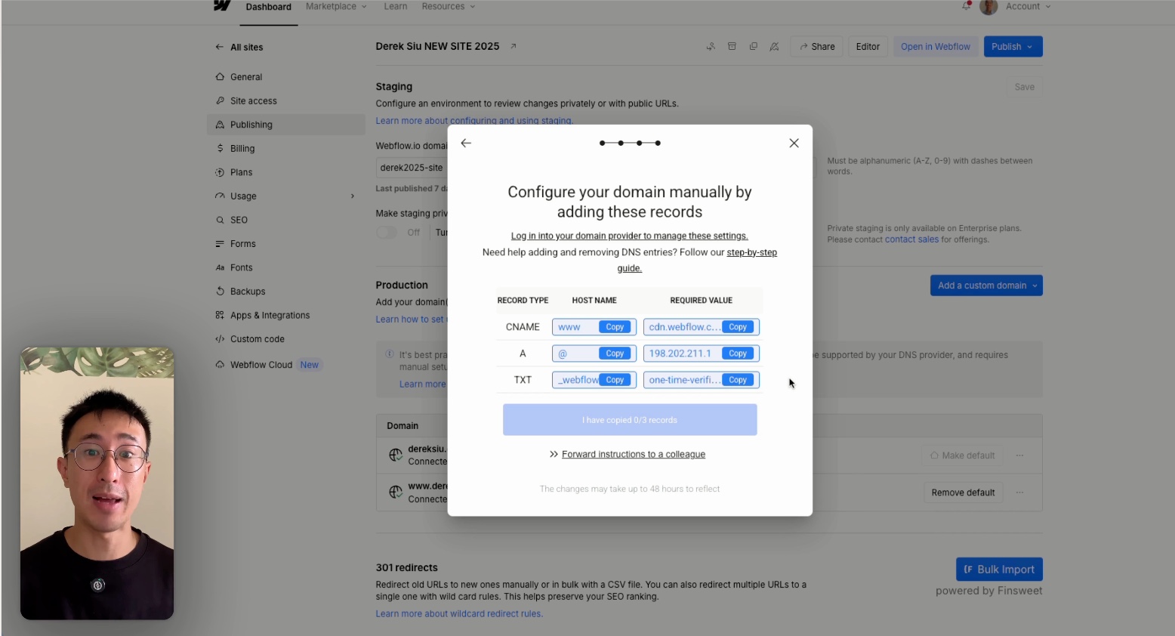Expand the Usage section chevron
The image size is (1175, 636).
353,196
